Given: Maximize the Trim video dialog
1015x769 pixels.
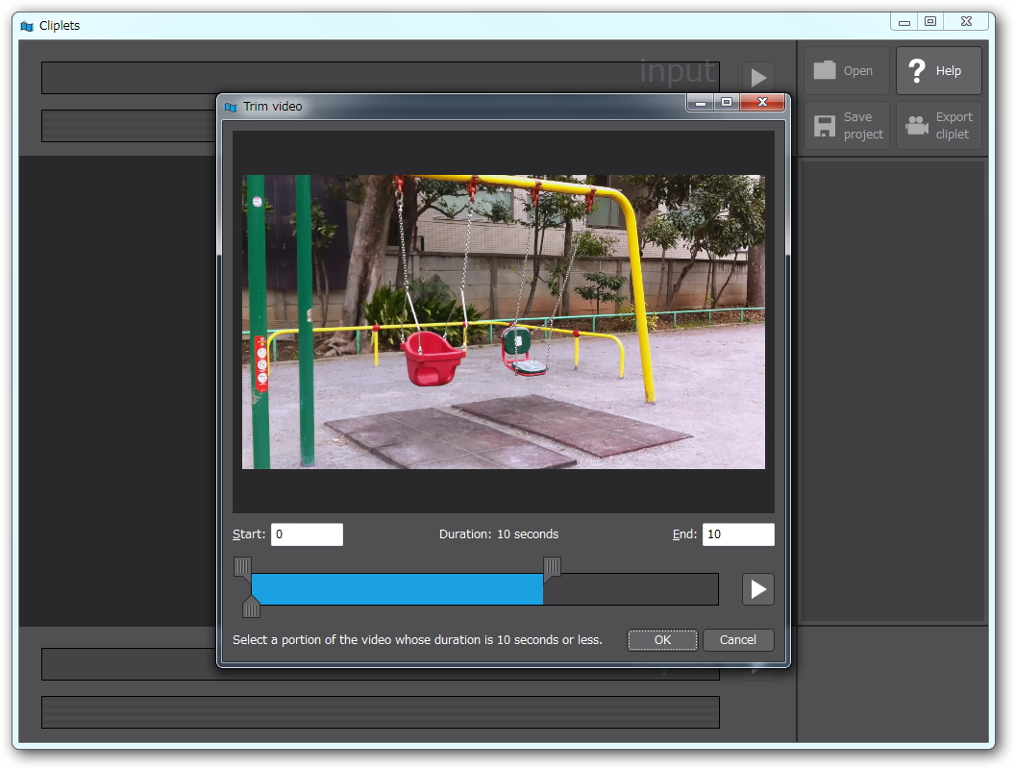Looking at the screenshot, I should click(727, 102).
